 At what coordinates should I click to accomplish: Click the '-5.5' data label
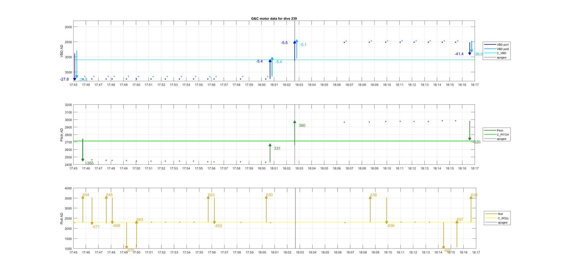(284, 43)
